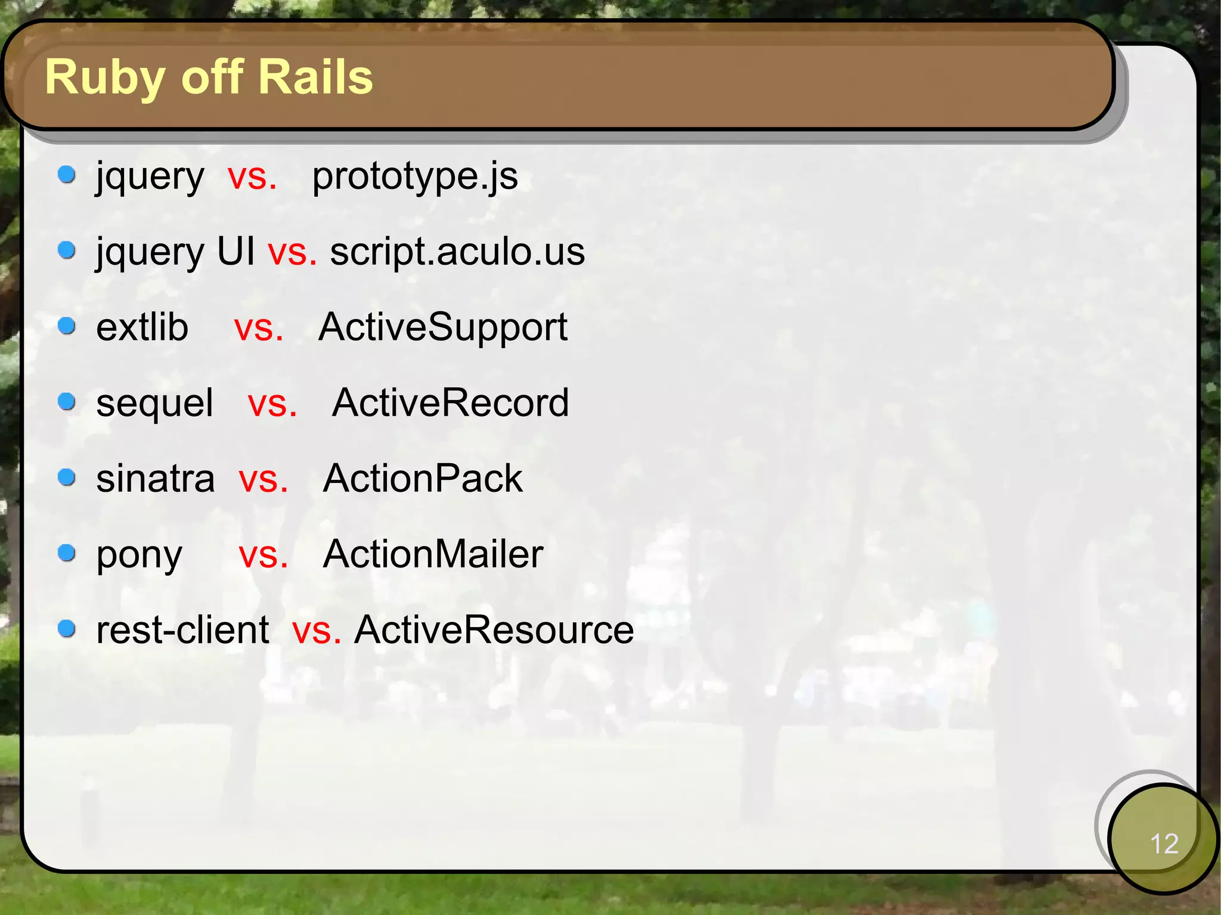Click the red 'vs.' after sinatra
Screen dimensions: 1221x915
pos(264,479)
